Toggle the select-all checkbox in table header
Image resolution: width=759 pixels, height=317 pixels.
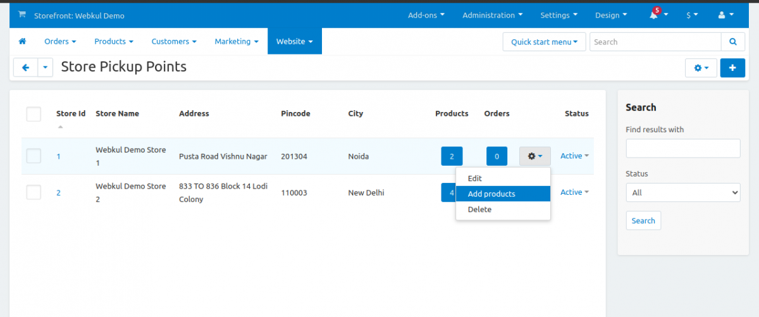[x=34, y=114]
